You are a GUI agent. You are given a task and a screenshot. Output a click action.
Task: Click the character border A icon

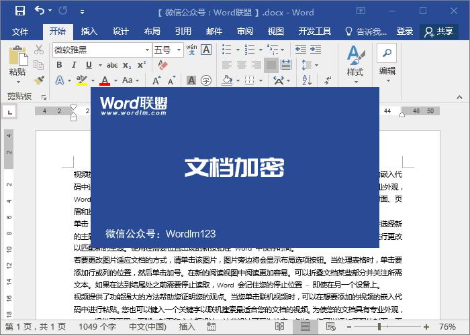206,50
